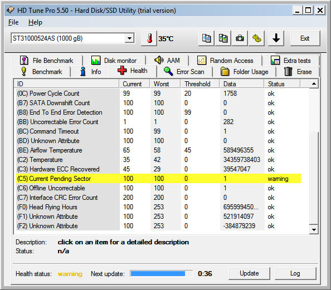Click the 0:36 countdown timer text

click(x=205, y=274)
